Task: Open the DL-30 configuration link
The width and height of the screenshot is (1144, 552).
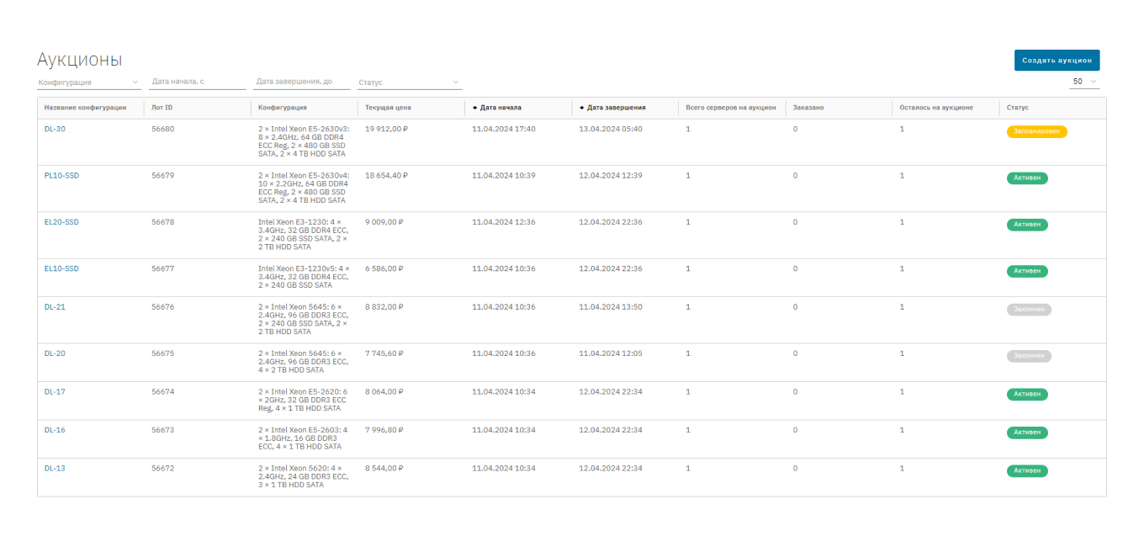Action: 55,129
